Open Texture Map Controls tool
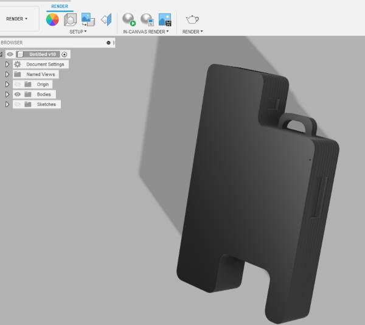Image resolution: width=365 pixels, height=325 pixels. [x=106, y=19]
